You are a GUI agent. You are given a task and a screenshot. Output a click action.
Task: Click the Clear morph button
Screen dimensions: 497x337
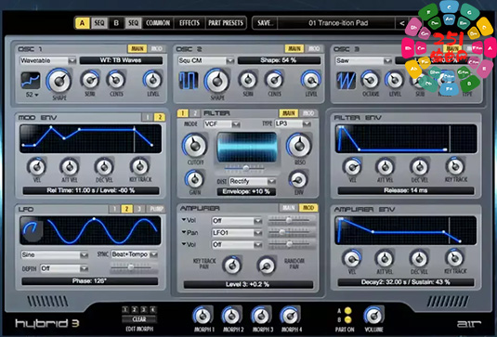click(x=139, y=319)
